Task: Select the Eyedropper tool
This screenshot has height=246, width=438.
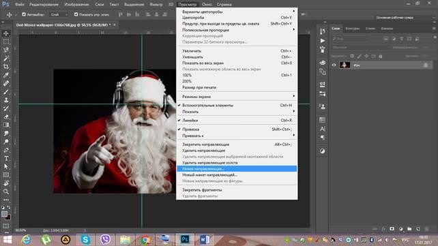Action: tap(6, 75)
